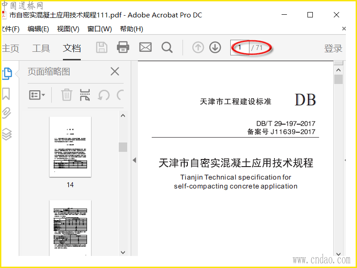Expand right tools pane arrow
Viewport: 357px width, 268px height.
click(345, 160)
